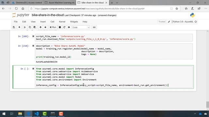Open the Cell menu
The width and height of the screenshot is (209, 117).
52,22
